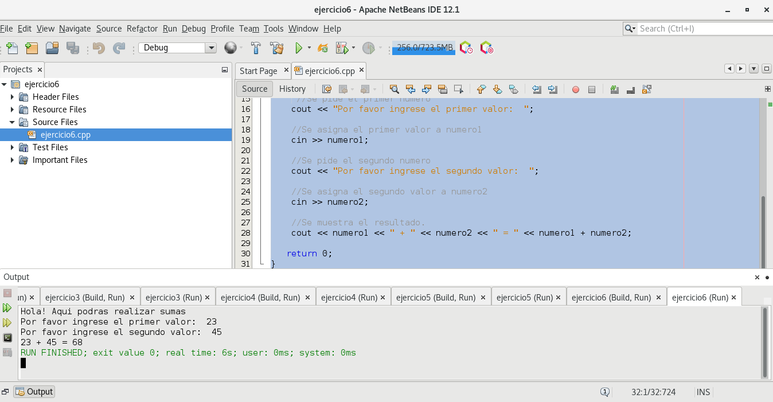Toggle the rectangular selection mode icon
The image size is (773, 402).
[x=458, y=89]
